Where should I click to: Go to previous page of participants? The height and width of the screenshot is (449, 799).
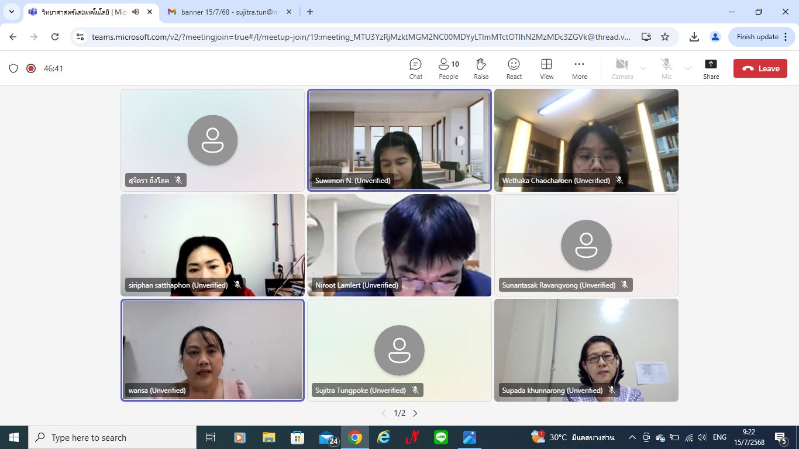tap(384, 413)
